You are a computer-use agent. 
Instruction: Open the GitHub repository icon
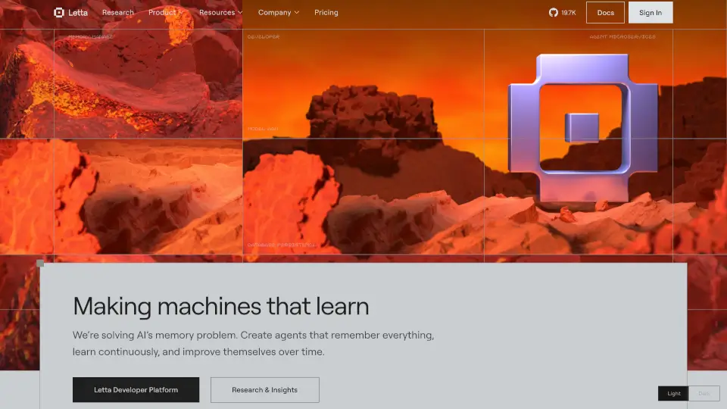[553, 12]
